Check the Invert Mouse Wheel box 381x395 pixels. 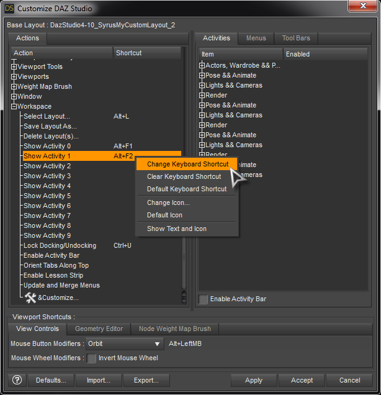coord(91,358)
